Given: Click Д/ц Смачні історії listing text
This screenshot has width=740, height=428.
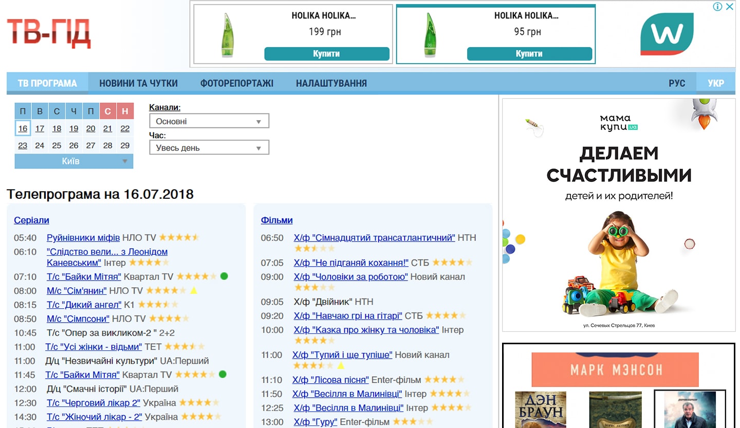Looking at the screenshot, I should click(87, 389).
